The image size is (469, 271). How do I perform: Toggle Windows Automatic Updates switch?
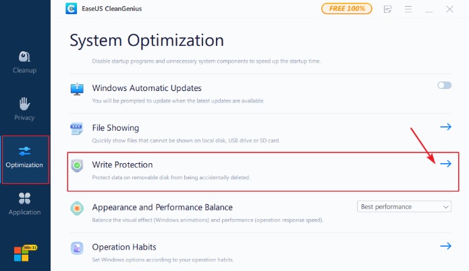pos(444,86)
